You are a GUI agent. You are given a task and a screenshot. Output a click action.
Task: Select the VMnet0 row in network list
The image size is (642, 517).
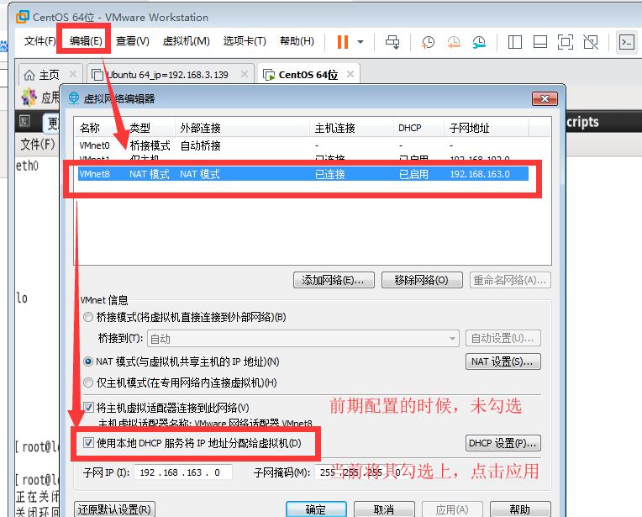pyautogui.click(x=303, y=145)
